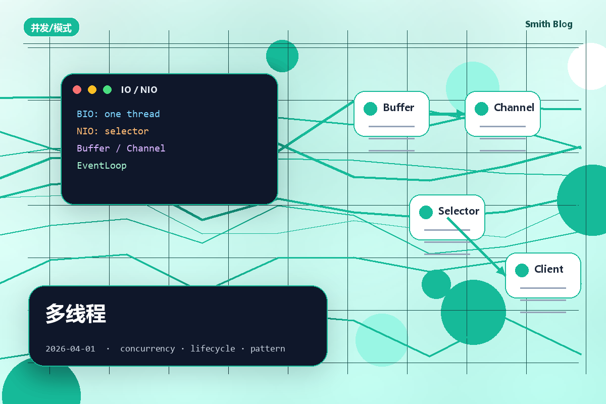Viewport: 606px width, 404px height.
Task: Click the green circle icon in Buffer card
Action: tap(371, 109)
